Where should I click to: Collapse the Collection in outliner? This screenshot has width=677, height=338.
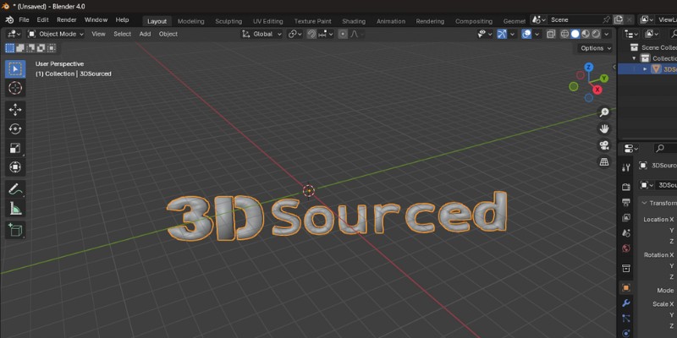point(634,58)
